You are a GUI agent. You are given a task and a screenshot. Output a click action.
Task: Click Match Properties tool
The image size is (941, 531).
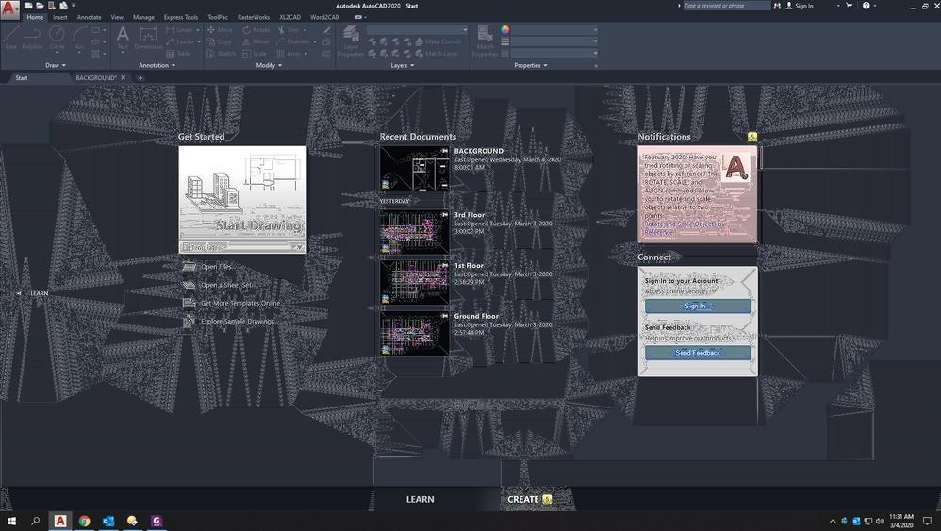pos(485,41)
